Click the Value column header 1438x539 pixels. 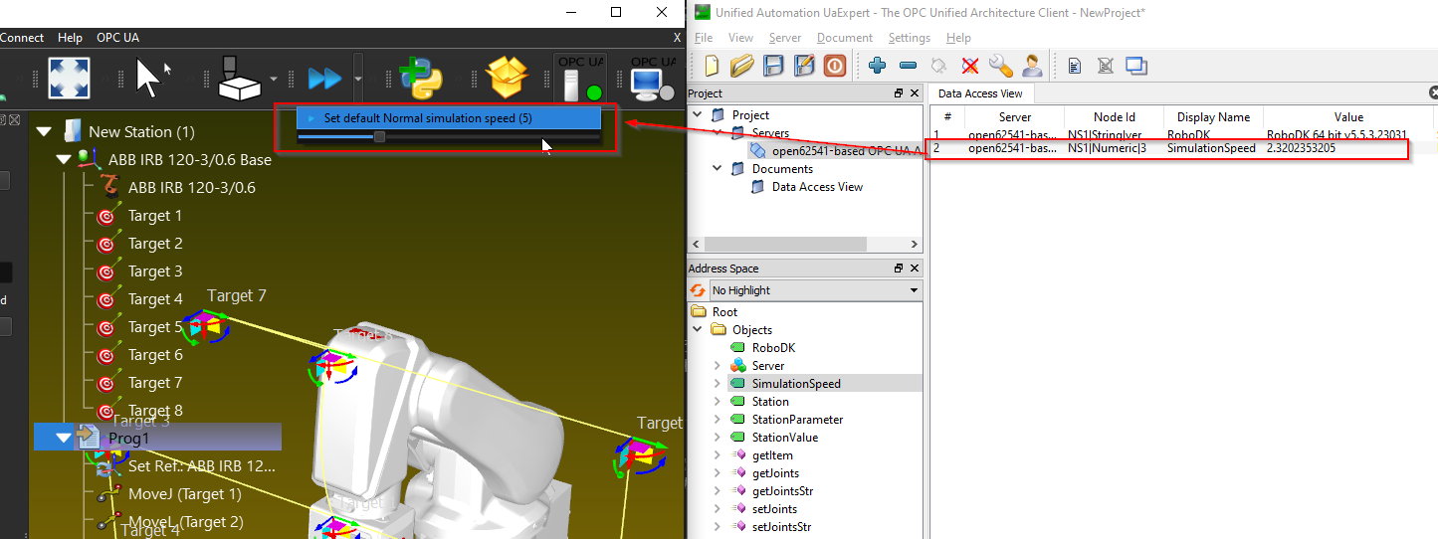tap(1348, 117)
